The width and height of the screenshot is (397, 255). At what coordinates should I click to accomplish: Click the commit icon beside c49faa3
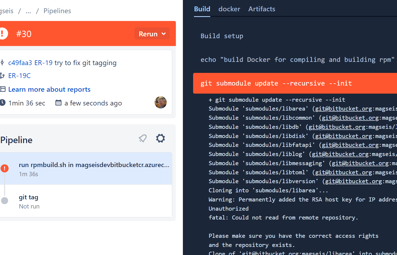coord(3,62)
